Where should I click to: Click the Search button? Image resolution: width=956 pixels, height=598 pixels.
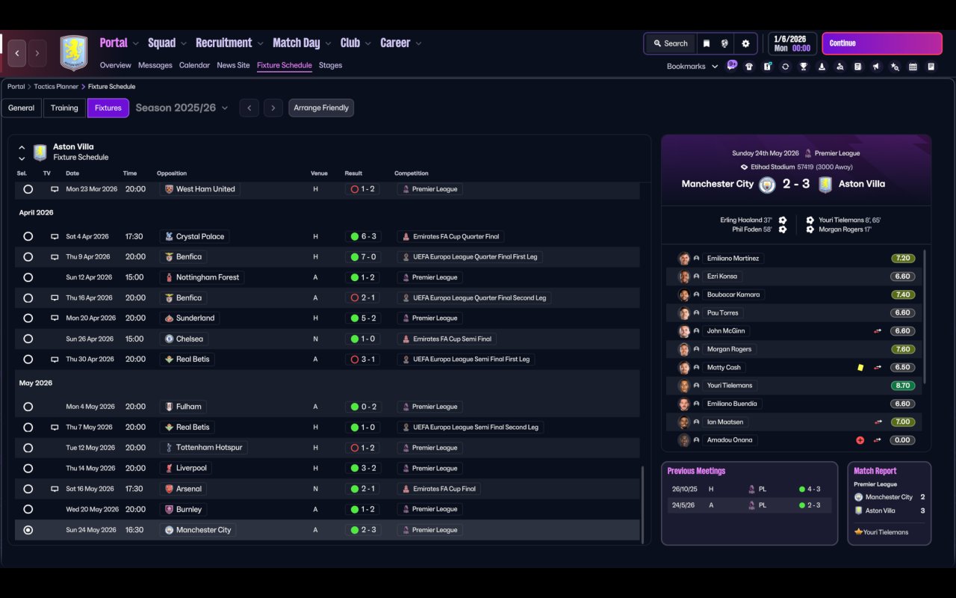(670, 43)
